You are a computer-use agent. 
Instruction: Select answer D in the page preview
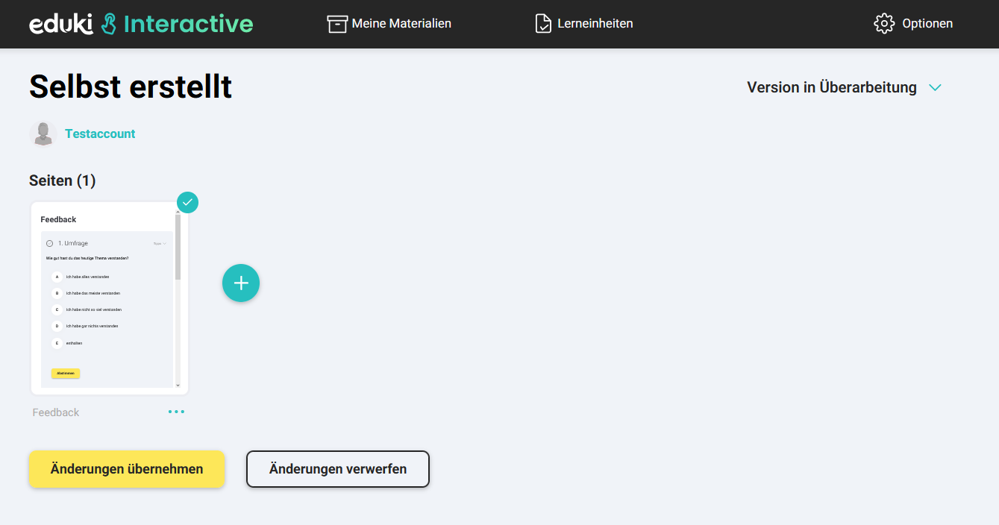[57, 326]
